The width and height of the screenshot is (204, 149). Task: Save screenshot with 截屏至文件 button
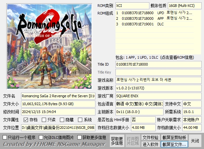click(x=174, y=144)
